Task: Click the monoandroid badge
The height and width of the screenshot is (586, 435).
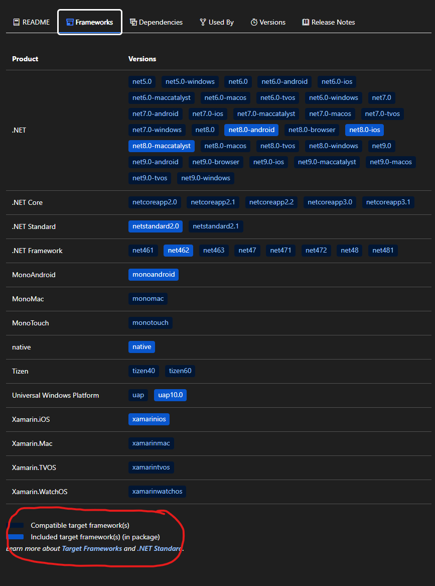Action: click(x=154, y=274)
